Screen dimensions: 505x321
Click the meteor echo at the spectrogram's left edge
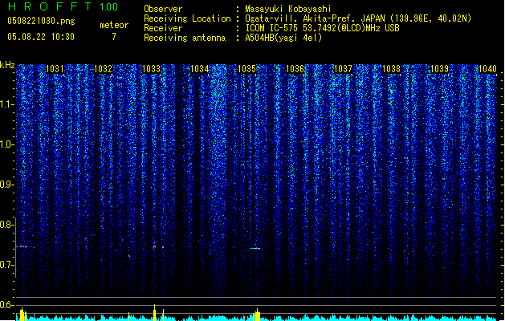click(24, 246)
